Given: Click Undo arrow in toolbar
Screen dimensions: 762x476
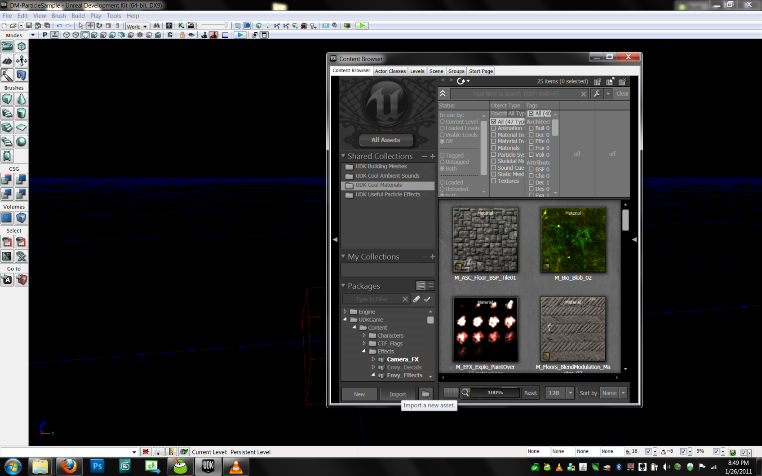Looking at the screenshot, I should [59, 26].
